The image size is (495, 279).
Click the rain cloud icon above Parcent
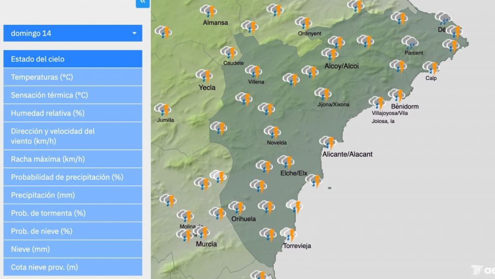coord(410,42)
